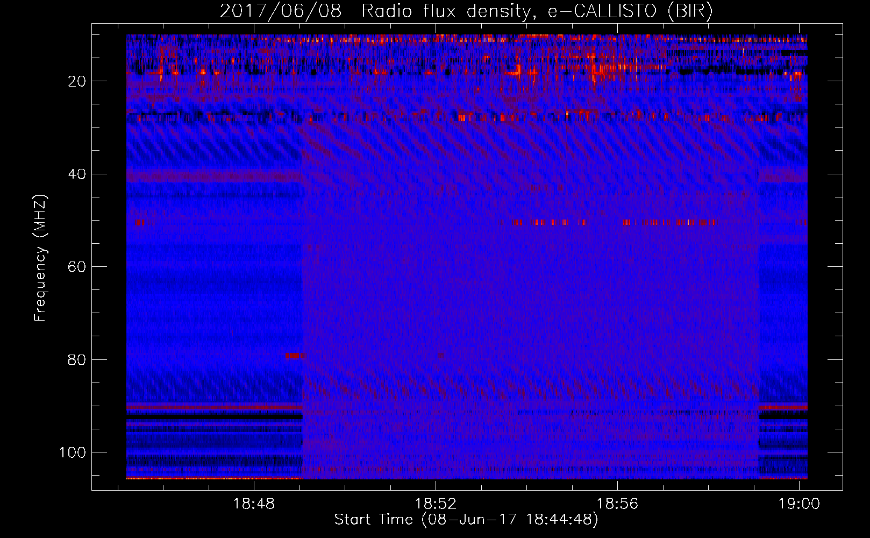Click the '2017/06/08' date in the title
This screenshot has width=870, height=538.
(280, 11)
